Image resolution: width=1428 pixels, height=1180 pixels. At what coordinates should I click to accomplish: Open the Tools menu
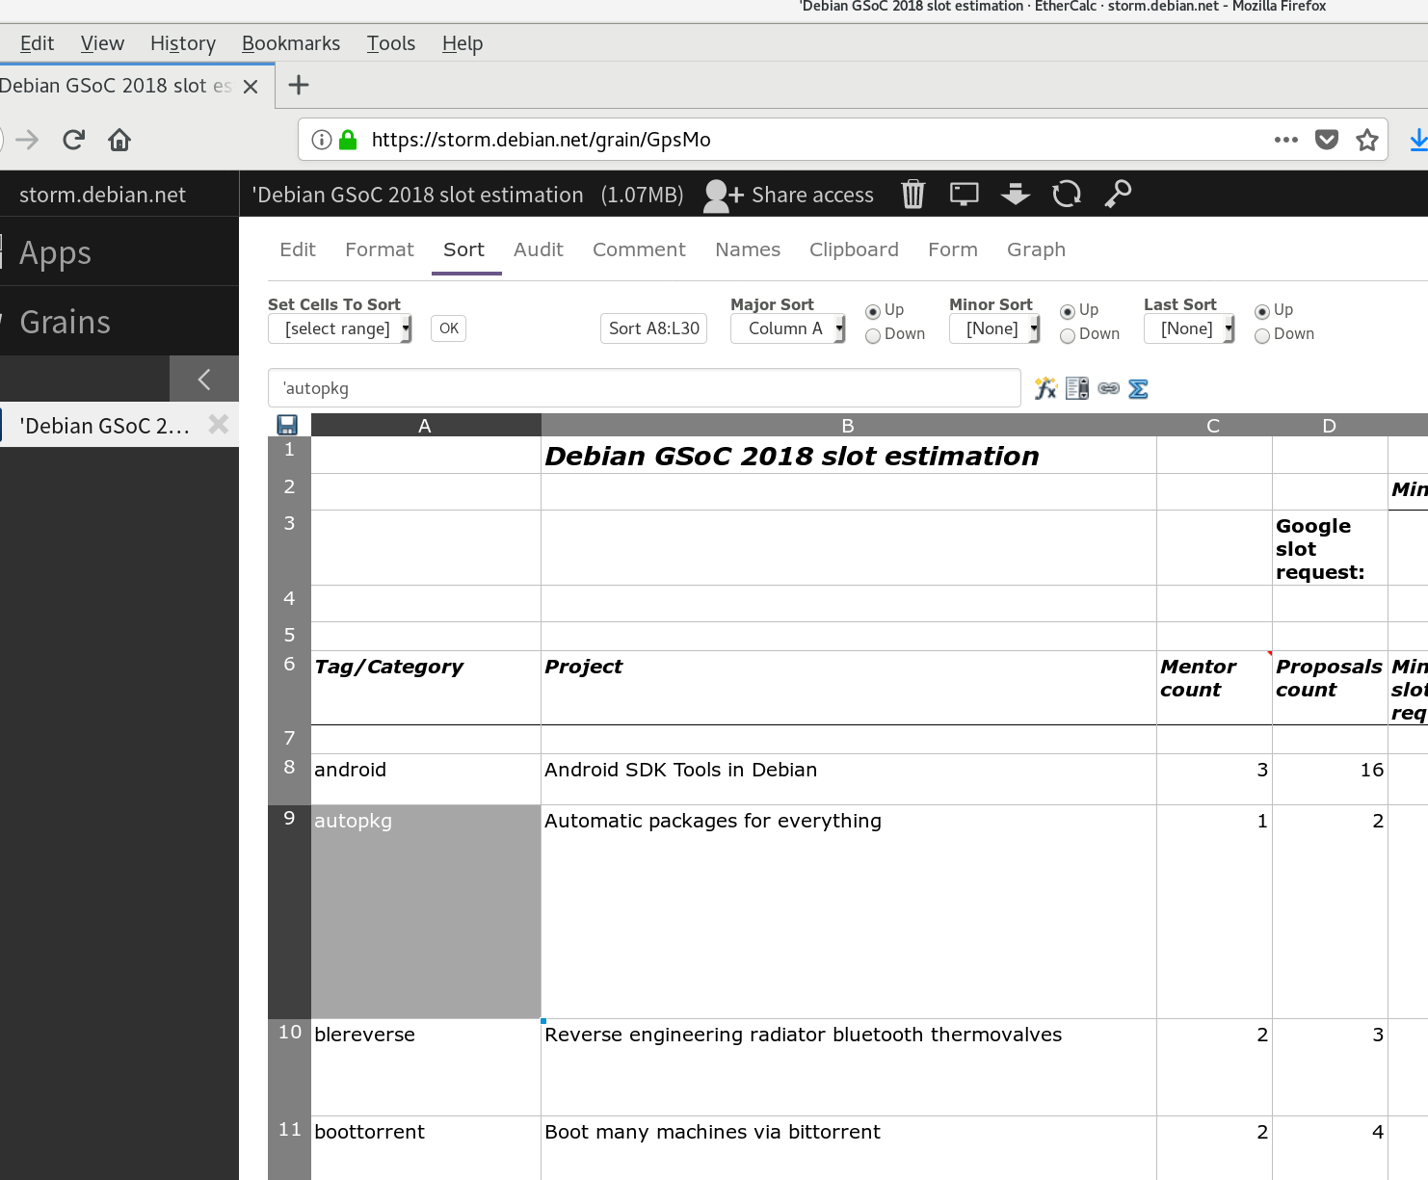click(x=391, y=43)
